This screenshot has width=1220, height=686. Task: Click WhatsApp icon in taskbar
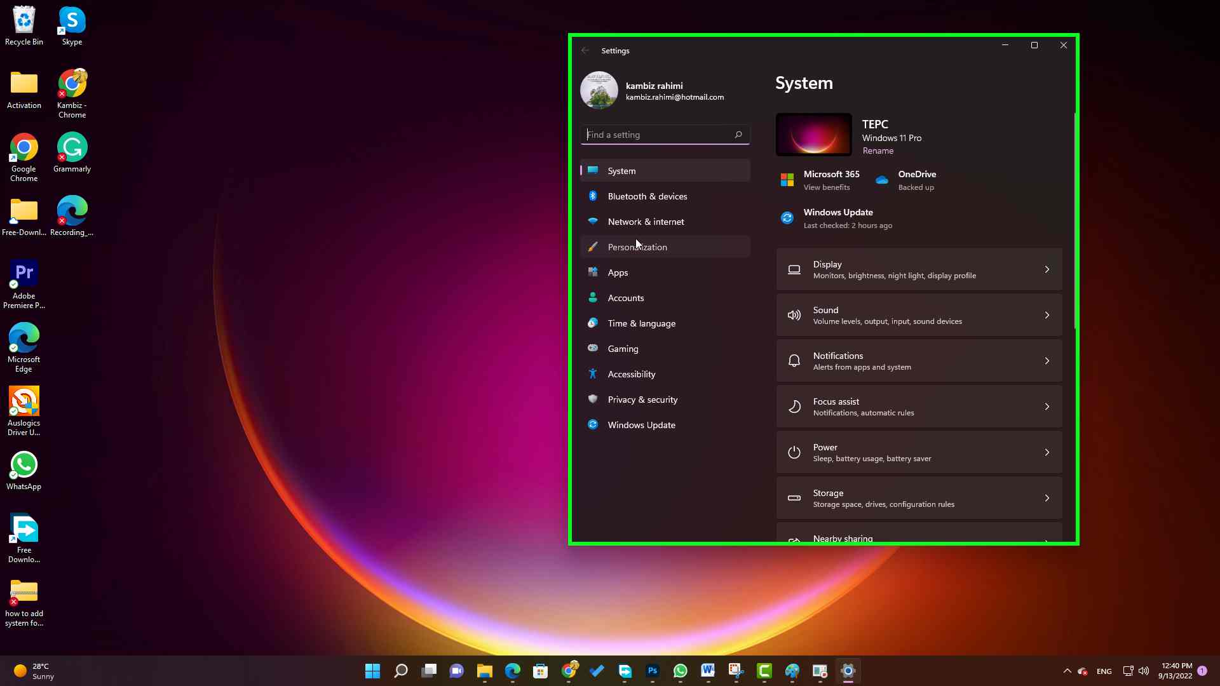click(x=681, y=670)
